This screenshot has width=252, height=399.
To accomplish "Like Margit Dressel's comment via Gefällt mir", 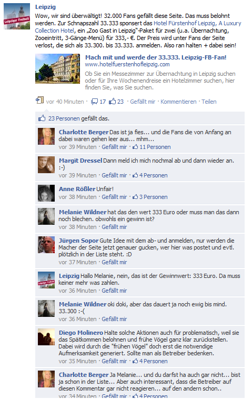I will 114,175.
